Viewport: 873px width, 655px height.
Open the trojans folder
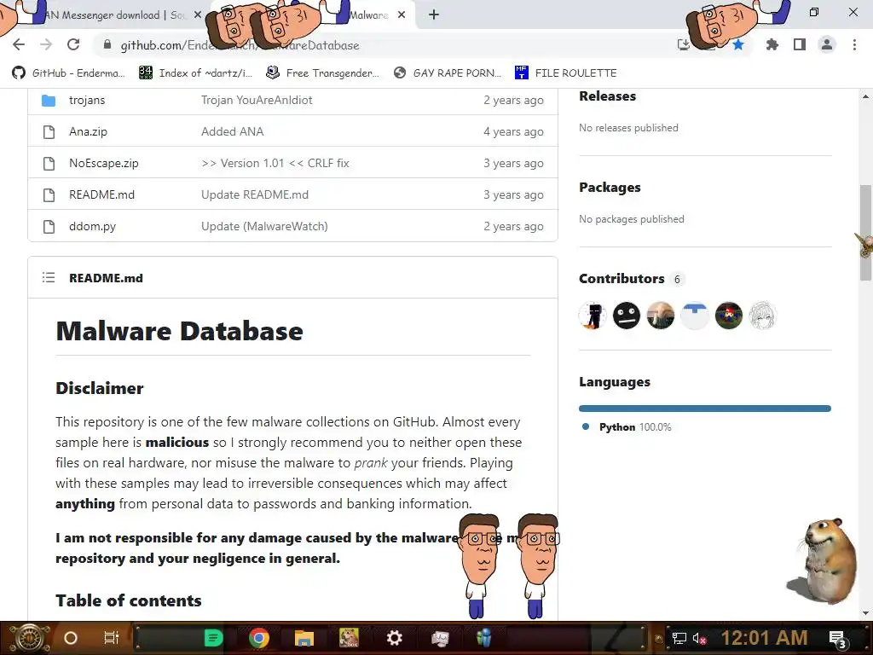[x=87, y=101]
